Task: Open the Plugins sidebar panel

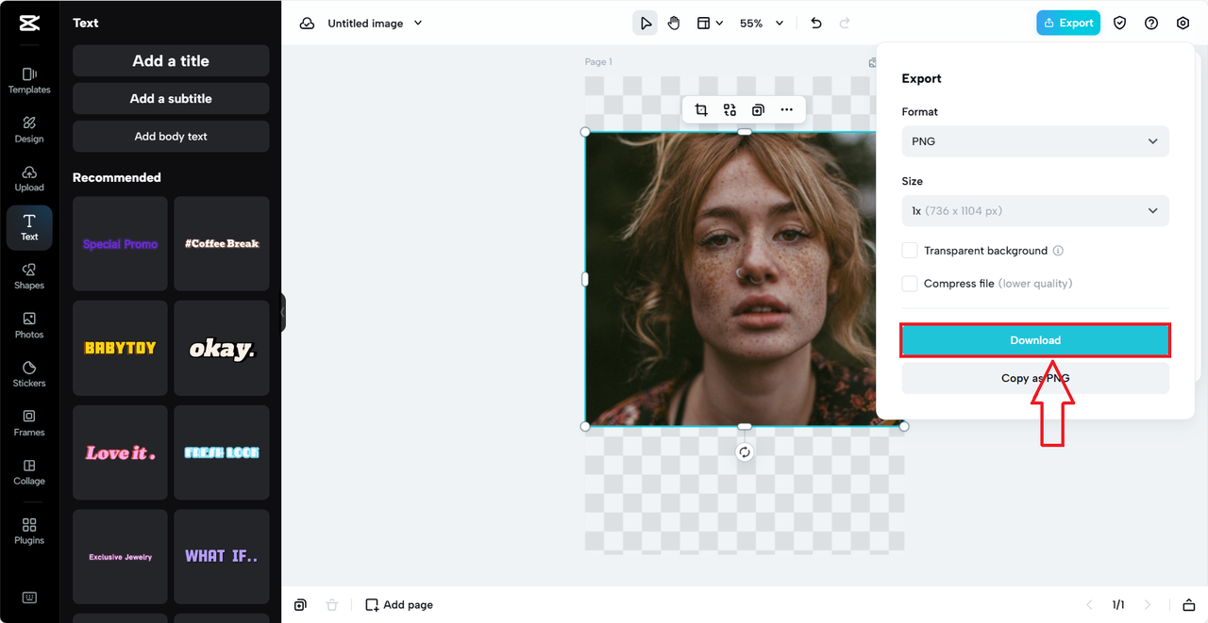Action: (29, 532)
